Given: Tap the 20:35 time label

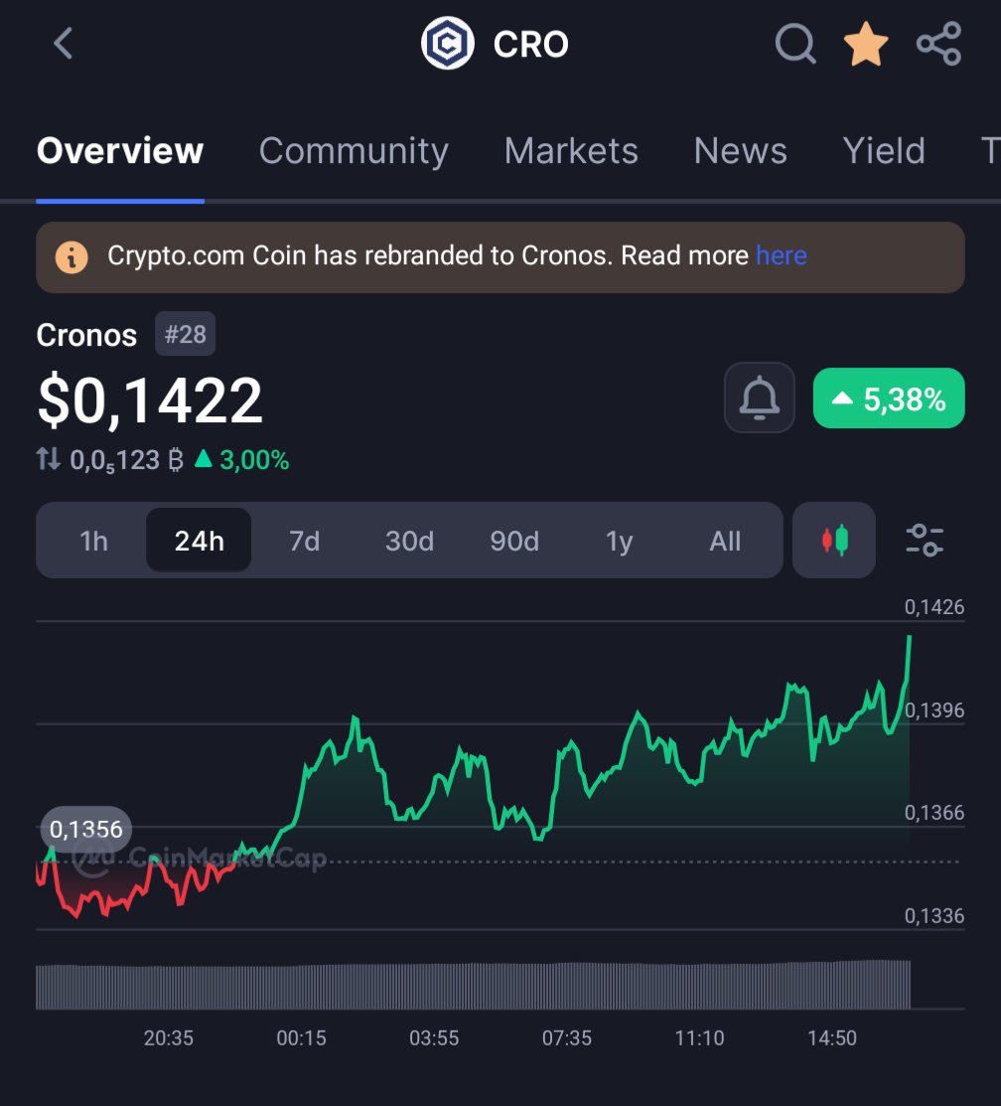Looking at the screenshot, I should pyautogui.click(x=169, y=1038).
